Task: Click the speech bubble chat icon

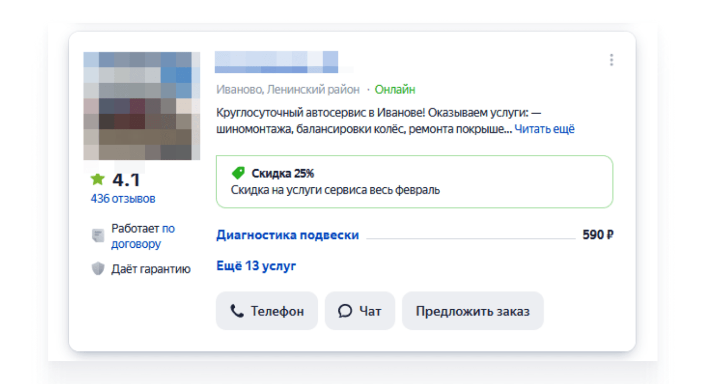Action: click(x=345, y=311)
